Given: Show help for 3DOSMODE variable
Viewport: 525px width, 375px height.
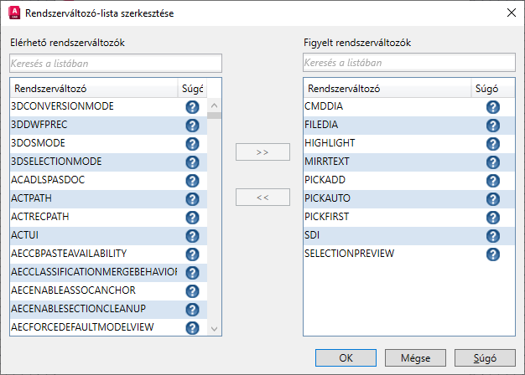Looking at the screenshot, I should (x=192, y=144).
